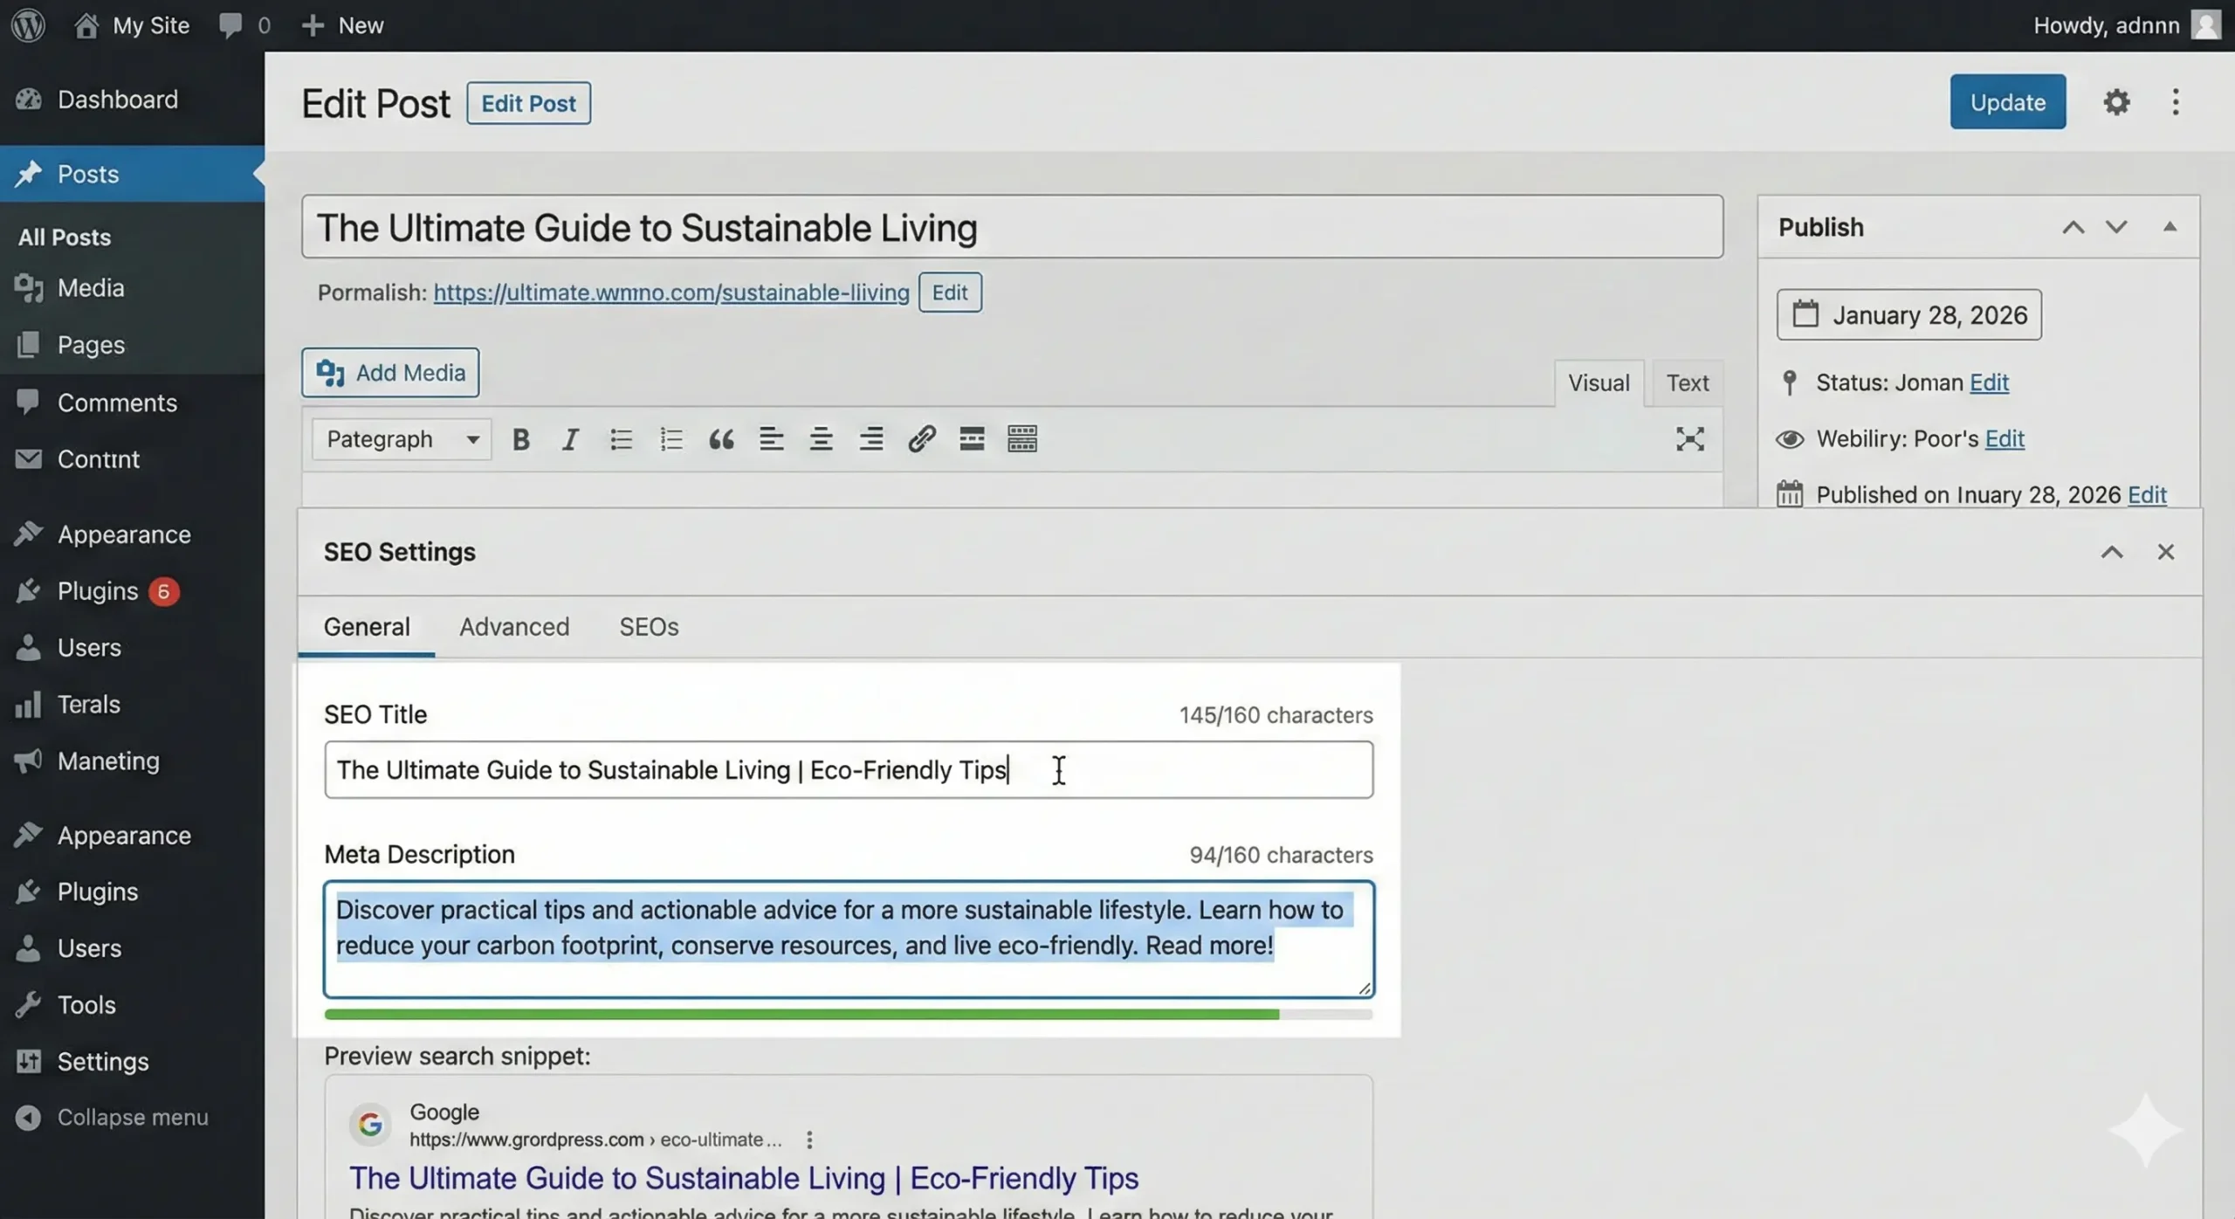Screen dimensions: 2235x1219
Task: Click the green meta description length bar
Action: (801, 1015)
